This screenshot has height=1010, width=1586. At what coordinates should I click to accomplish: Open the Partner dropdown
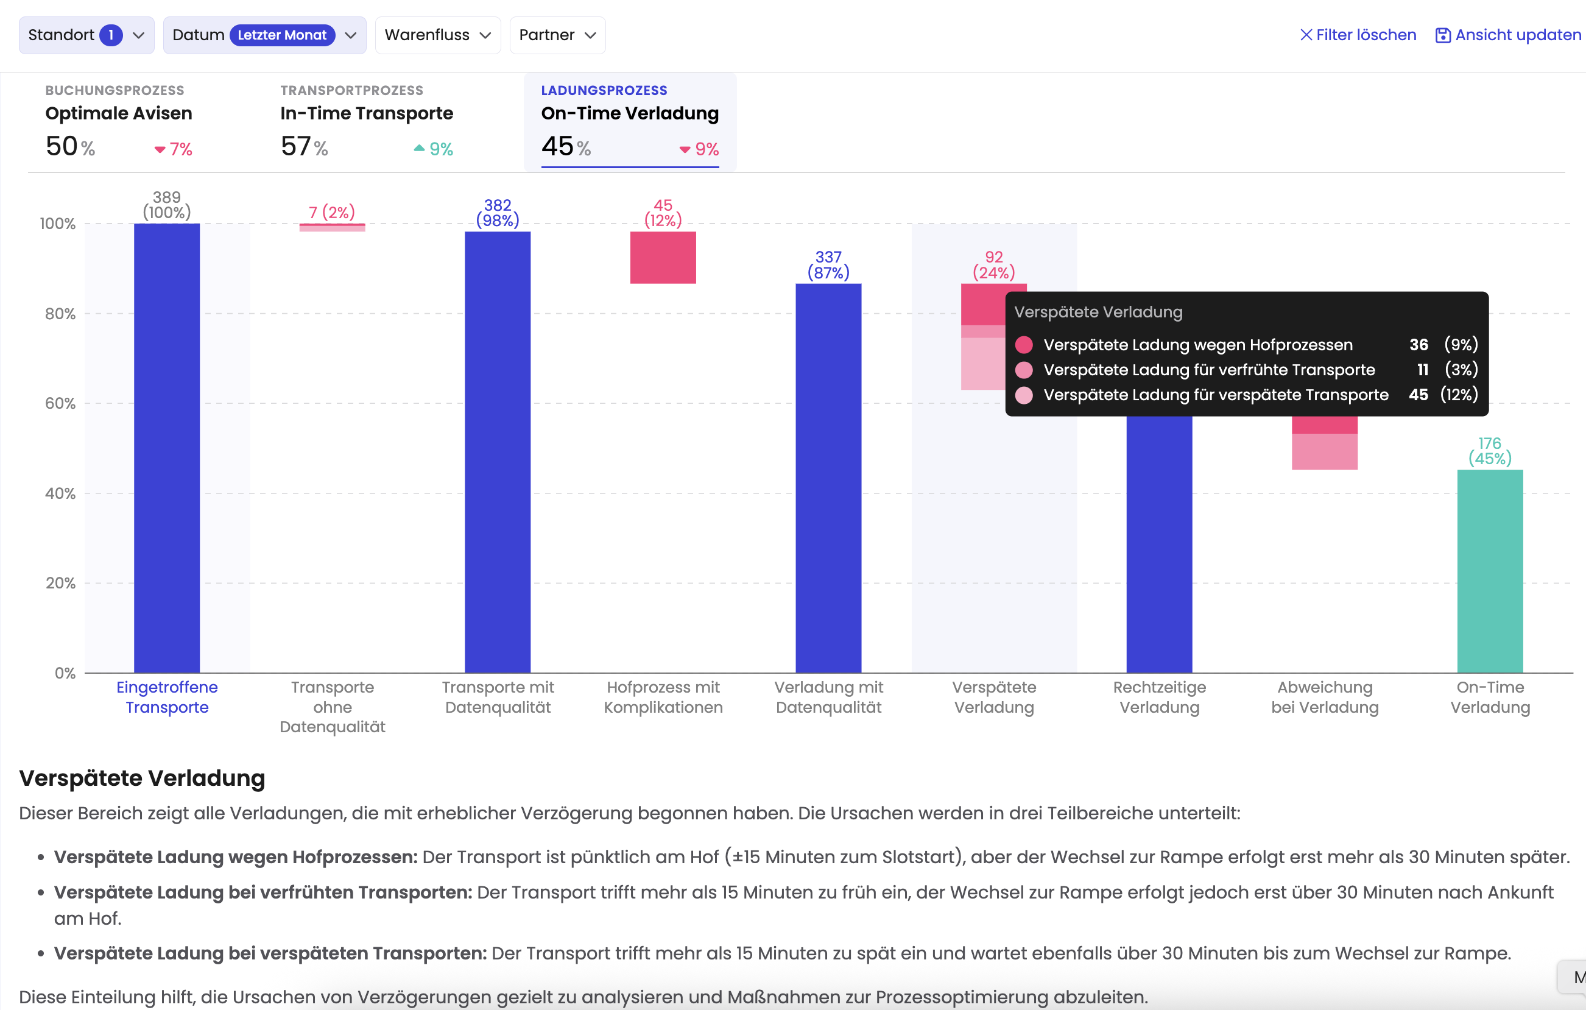pyautogui.click(x=557, y=35)
